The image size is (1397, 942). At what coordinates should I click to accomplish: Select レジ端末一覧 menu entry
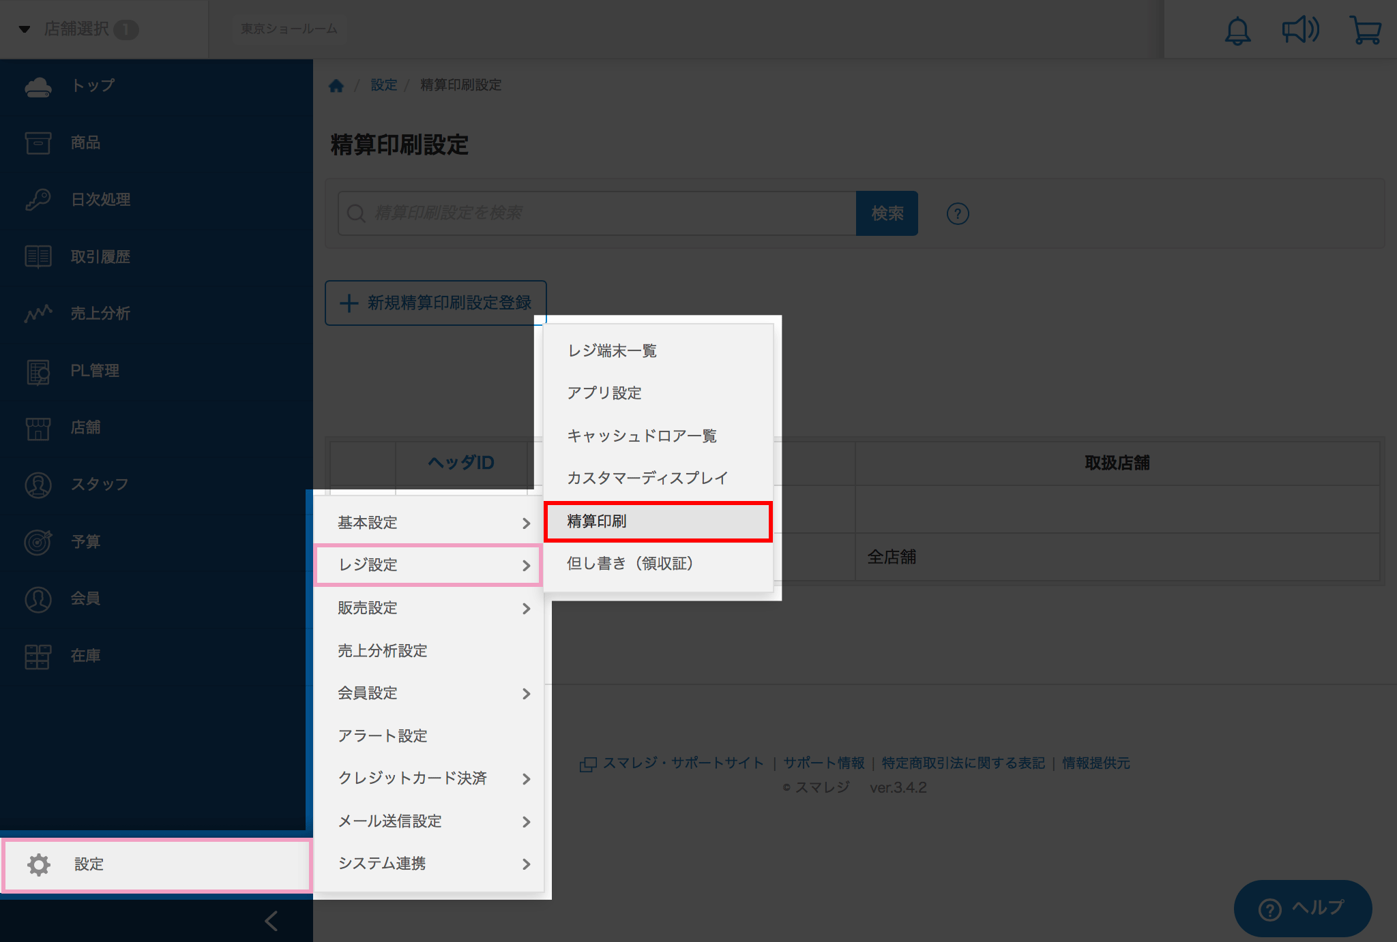[658, 351]
